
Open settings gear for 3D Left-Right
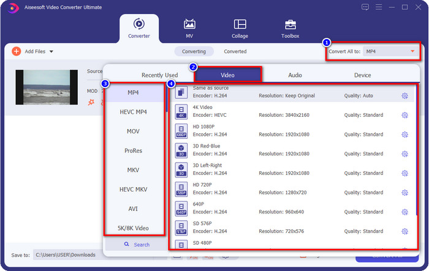tap(404, 173)
